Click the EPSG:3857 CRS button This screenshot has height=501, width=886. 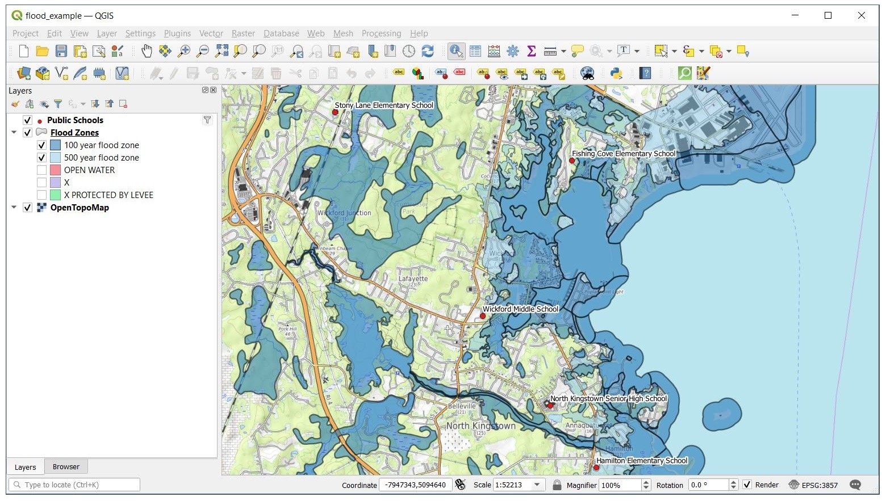coord(813,485)
